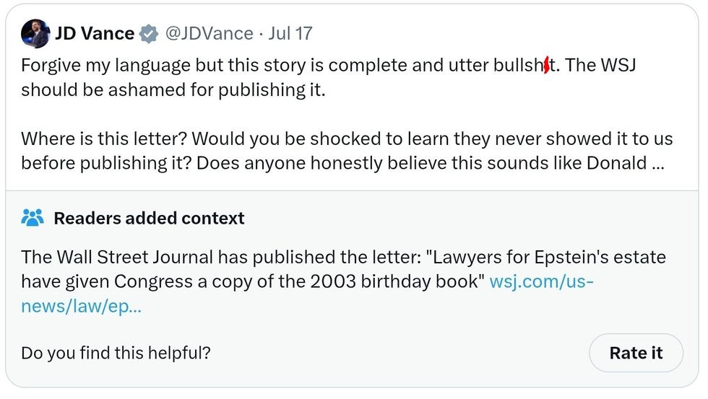This screenshot has height=399, width=708.
Task: Click 'before publishing it?' tweet line
Action: (x=101, y=163)
